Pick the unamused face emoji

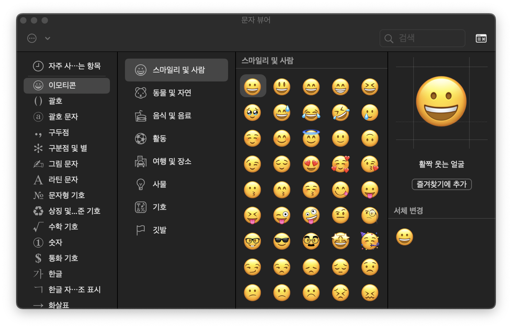282,267
